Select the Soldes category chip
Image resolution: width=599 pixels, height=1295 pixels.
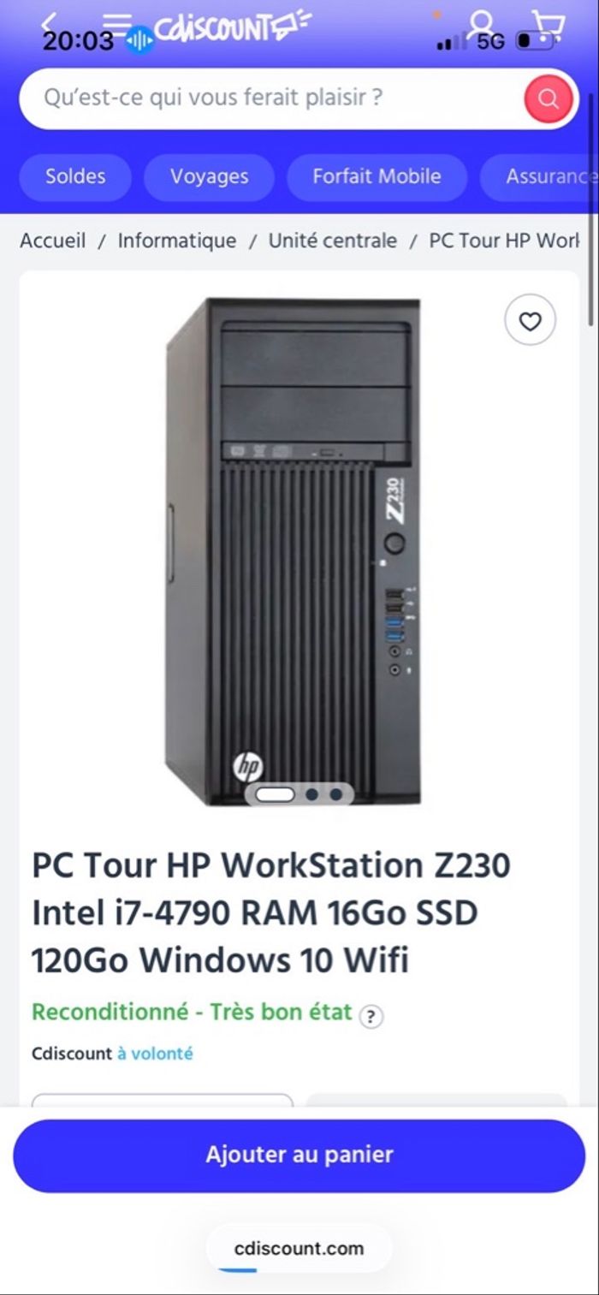[75, 177]
